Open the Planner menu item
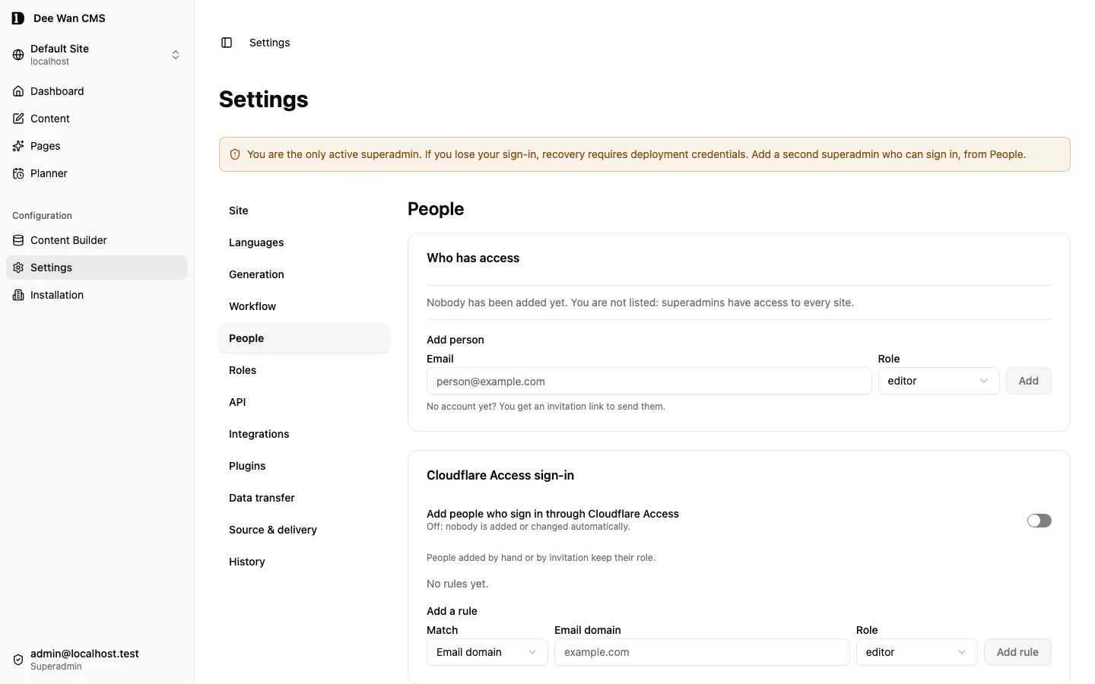This screenshot has height=684, width=1095. pos(97,173)
